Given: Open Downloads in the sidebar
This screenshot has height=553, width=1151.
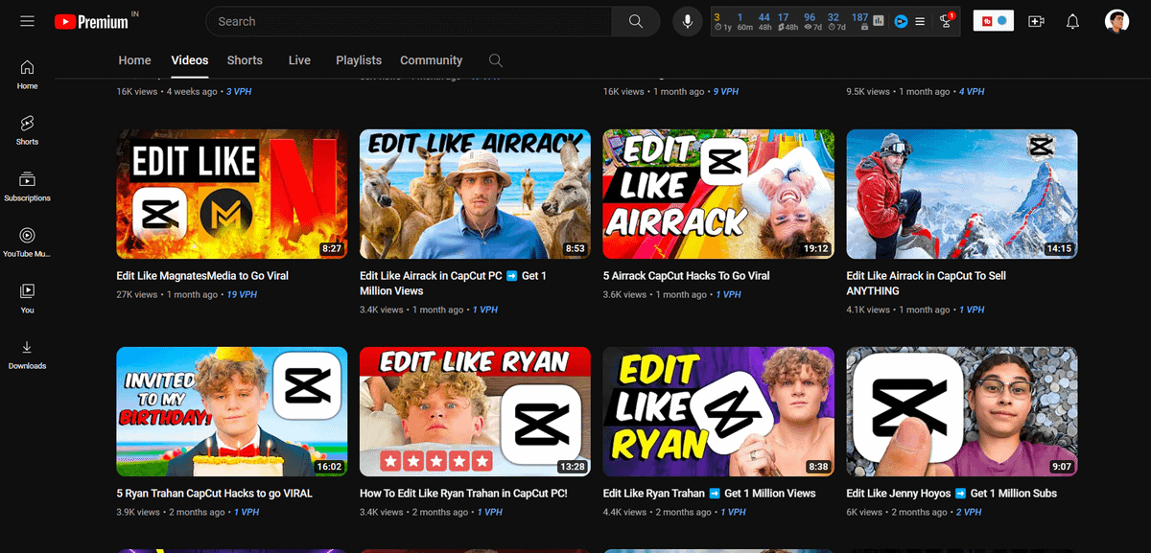Looking at the screenshot, I should click(27, 354).
